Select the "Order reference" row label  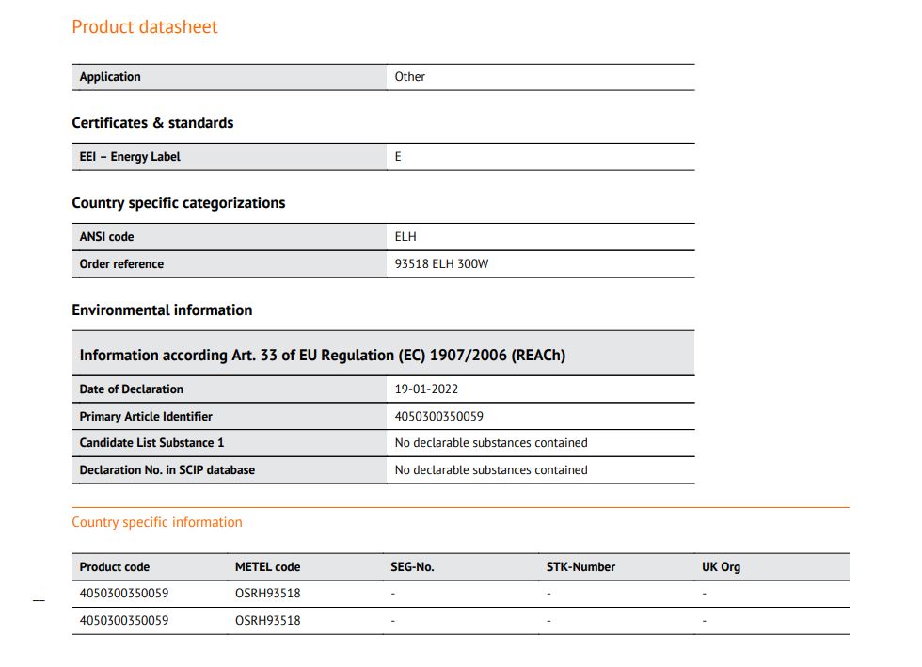pyautogui.click(x=121, y=264)
